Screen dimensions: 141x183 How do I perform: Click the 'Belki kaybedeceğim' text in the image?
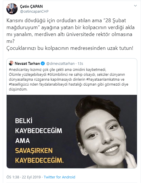(39, 126)
